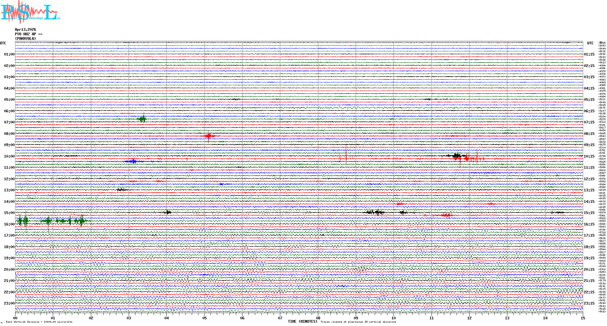Click the (PARAVOLA) station name

(x=25, y=39)
